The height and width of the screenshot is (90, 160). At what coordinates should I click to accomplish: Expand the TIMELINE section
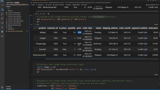8,89
